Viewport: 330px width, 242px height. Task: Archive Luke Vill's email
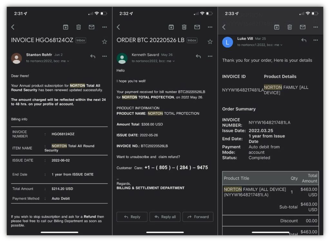click(277, 27)
